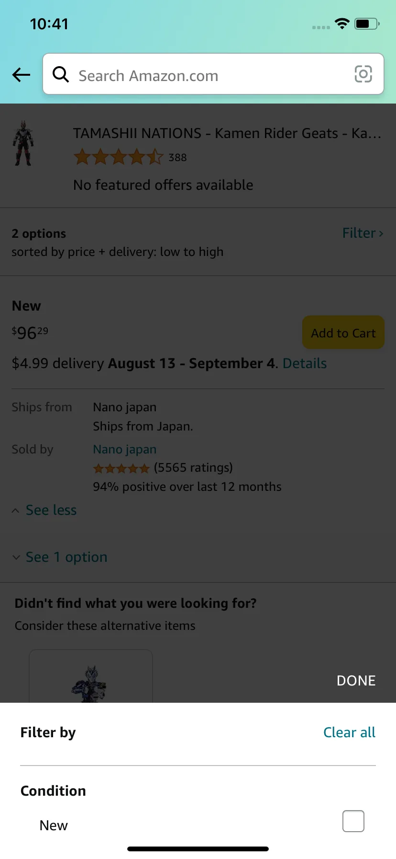Tap Nano japan seller rating stars

point(121,468)
